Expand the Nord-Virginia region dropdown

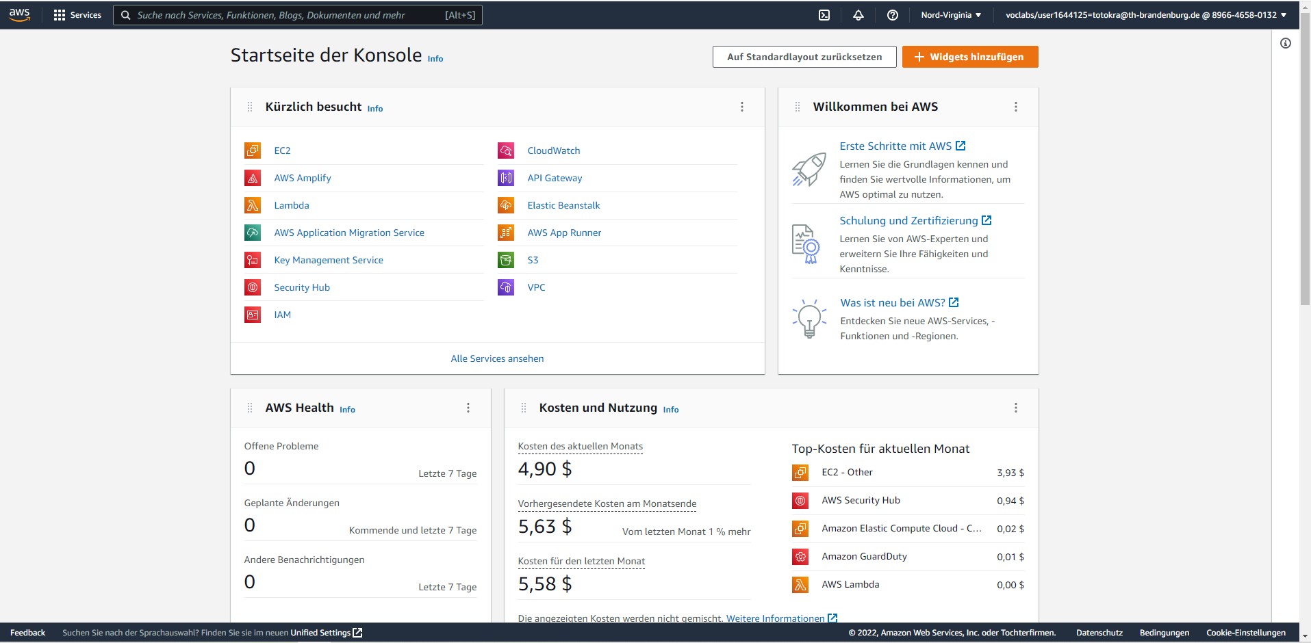[950, 15]
